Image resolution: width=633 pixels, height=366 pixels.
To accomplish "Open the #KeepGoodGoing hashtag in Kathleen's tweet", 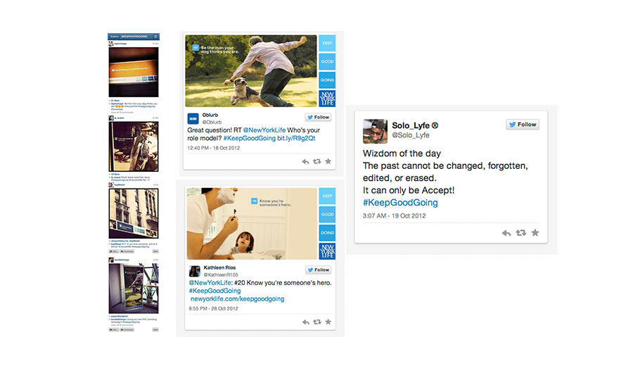I will point(215,291).
